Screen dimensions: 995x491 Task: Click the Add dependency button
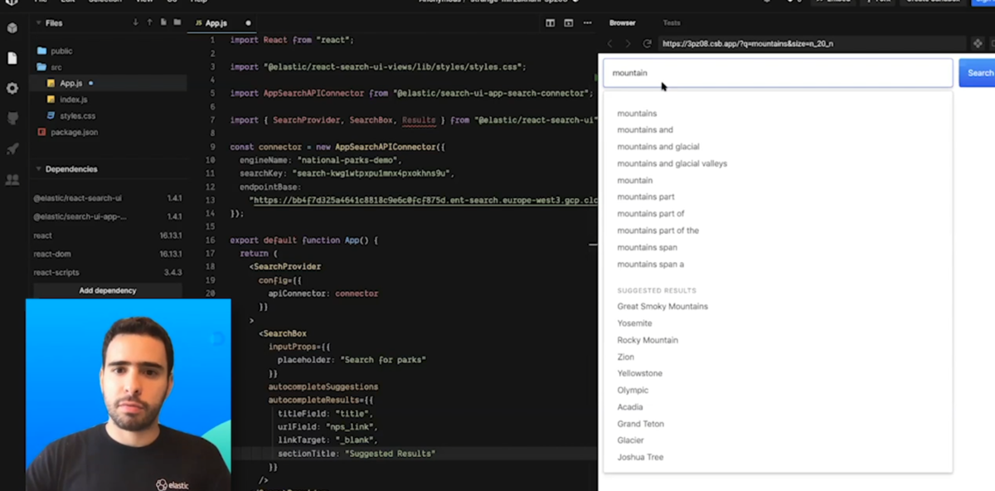[x=108, y=290]
